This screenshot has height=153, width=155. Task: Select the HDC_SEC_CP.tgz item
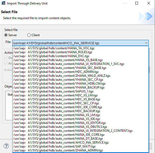81,103
